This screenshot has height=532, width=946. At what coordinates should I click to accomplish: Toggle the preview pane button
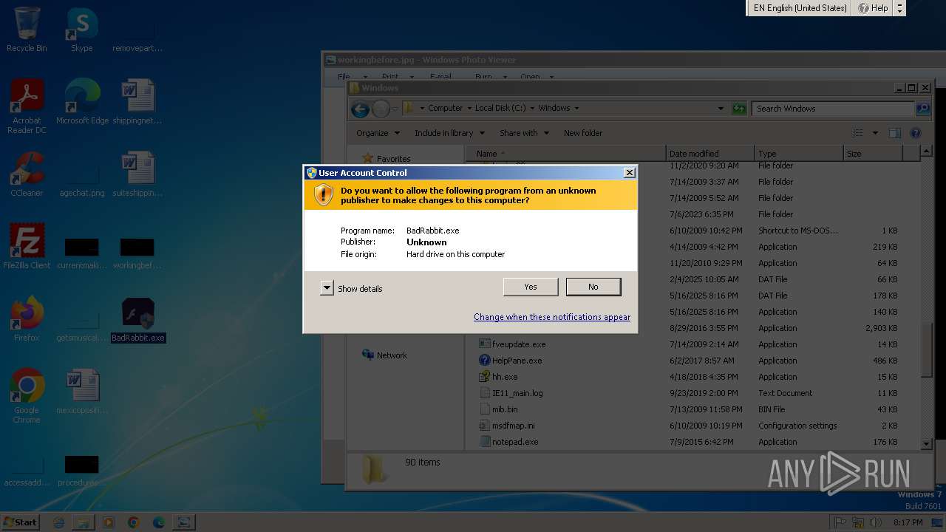tap(895, 134)
